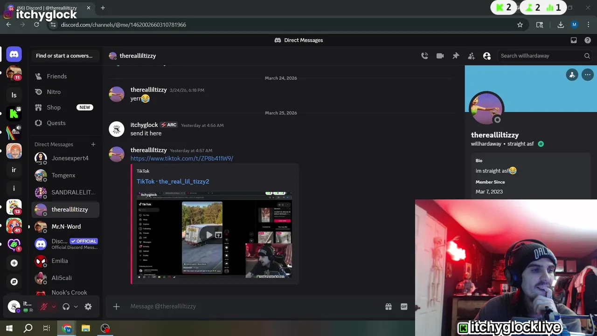This screenshot has width=597, height=336.
Task: Start a video call in header
Action: point(440,56)
